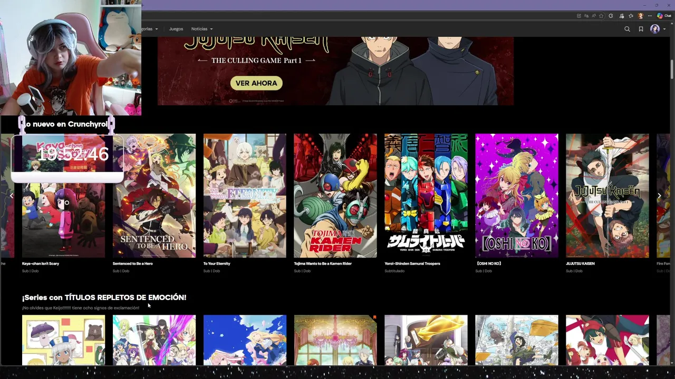Click the Lo nuevo en Crunchyroll heading

[x=67, y=124]
